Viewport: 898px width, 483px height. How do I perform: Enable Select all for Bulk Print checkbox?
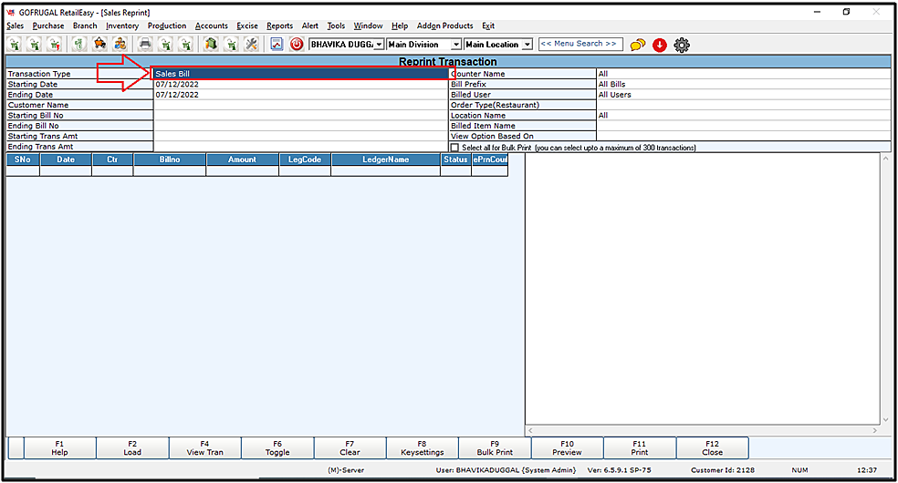tap(455, 148)
